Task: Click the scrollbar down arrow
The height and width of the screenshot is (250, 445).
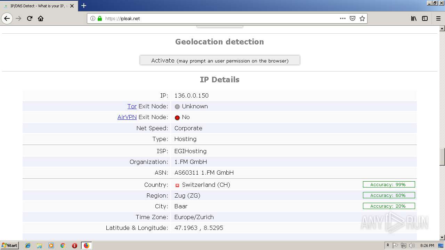Action: pos(442,237)
